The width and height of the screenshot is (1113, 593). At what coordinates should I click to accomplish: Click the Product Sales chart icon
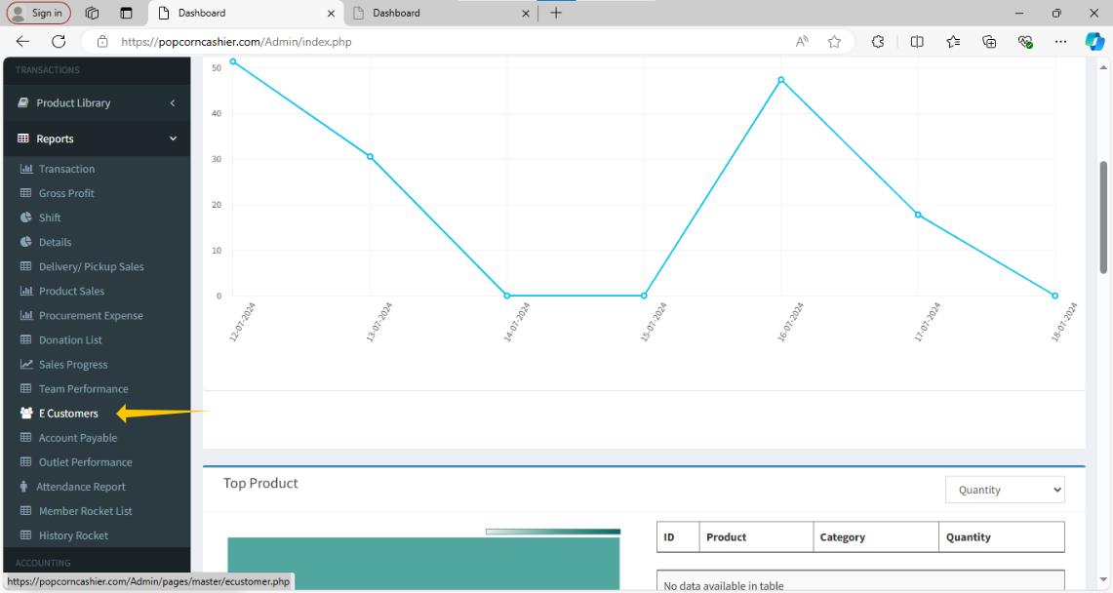[26, 291]
